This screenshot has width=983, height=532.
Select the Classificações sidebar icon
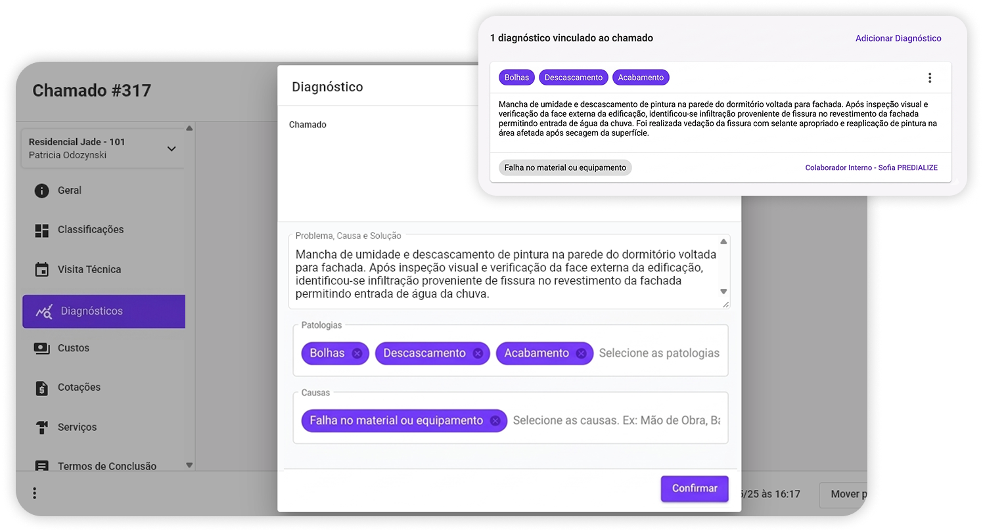coord(41,229)
